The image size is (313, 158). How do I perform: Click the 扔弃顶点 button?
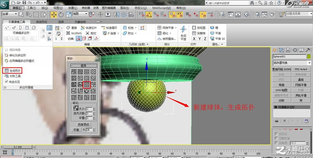click(83, 124)
